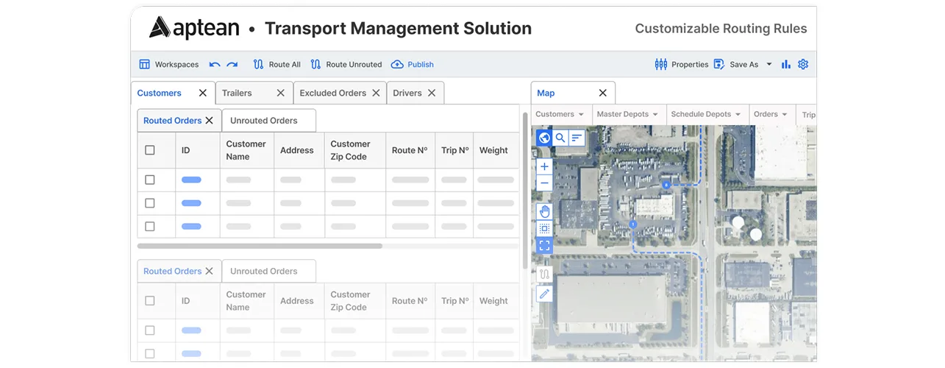Close the Excluded Orders tab
Viewport: 945px width, 368px height.
point(376,93)
